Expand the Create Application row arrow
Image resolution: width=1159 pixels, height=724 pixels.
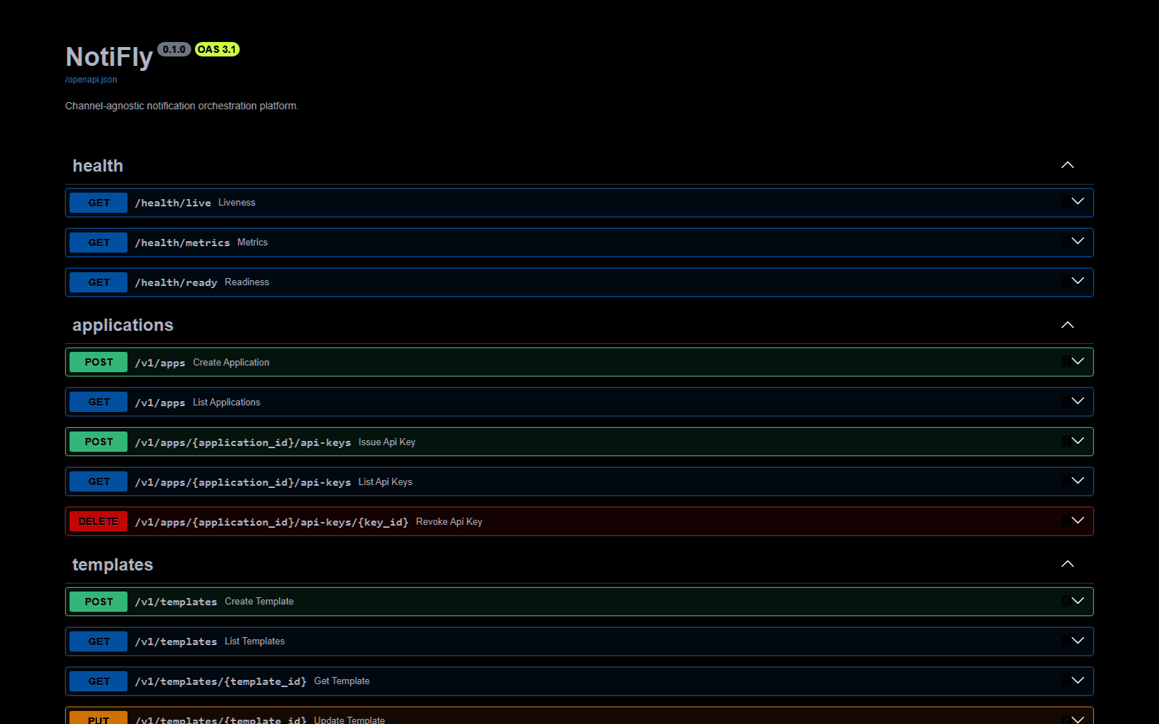[x=1078, y=361]
